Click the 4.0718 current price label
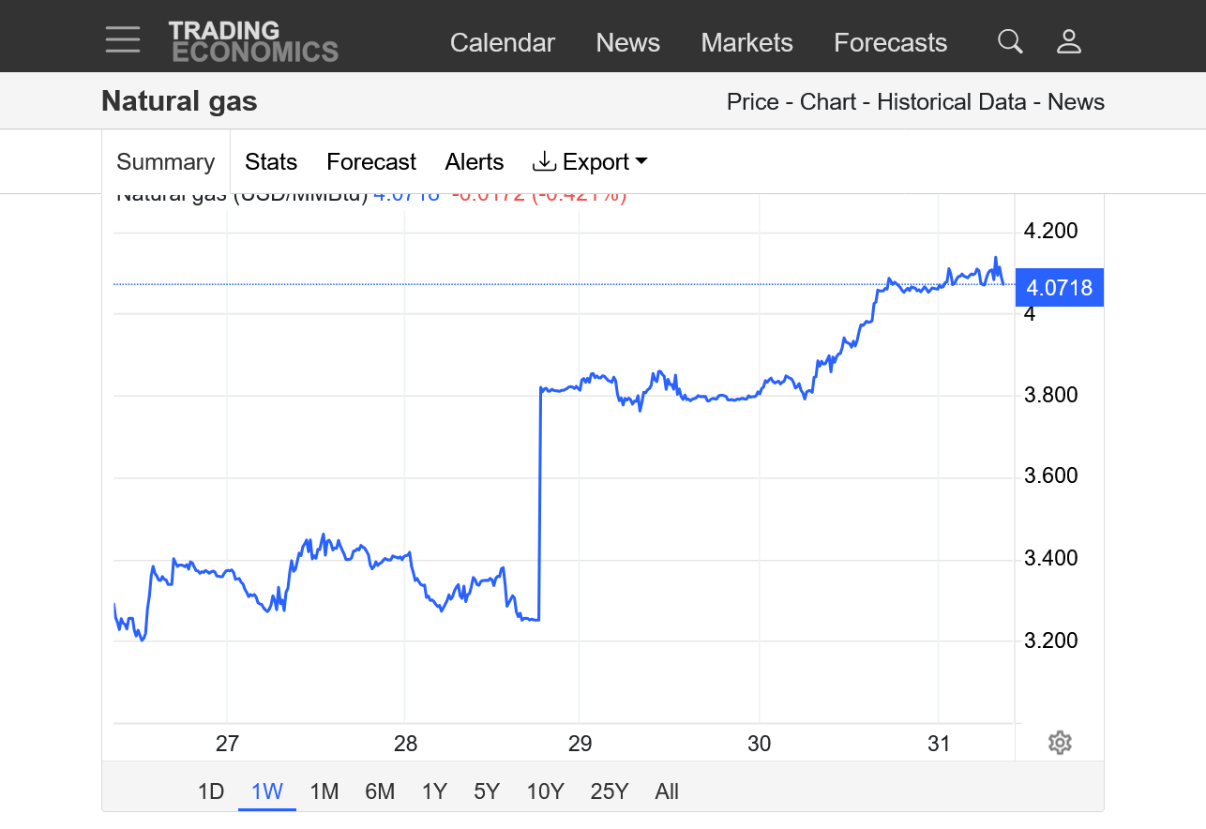1206x829 pixels. (1059, 288)
